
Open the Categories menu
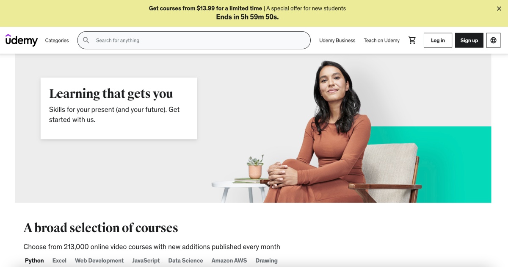pos(57,40)
